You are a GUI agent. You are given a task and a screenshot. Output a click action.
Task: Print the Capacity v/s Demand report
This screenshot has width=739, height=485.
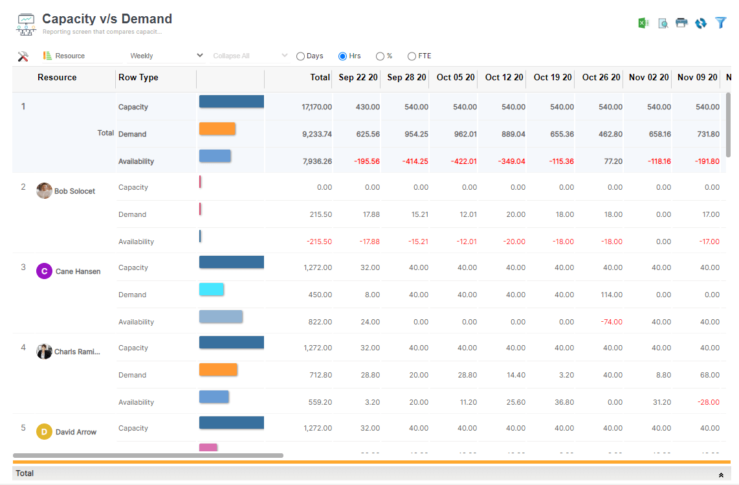[x=681, y=23]
